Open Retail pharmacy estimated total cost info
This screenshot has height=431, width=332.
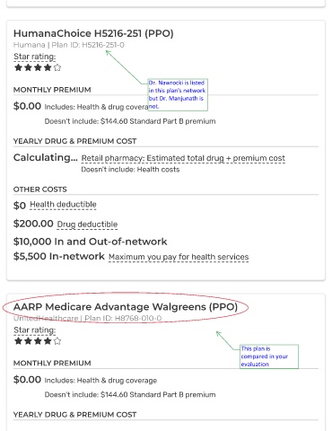183,158
